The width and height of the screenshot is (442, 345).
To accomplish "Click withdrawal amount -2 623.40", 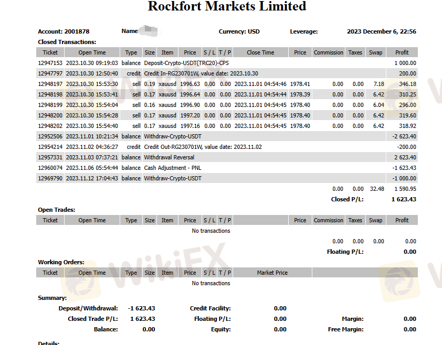I will coord(404,136).
